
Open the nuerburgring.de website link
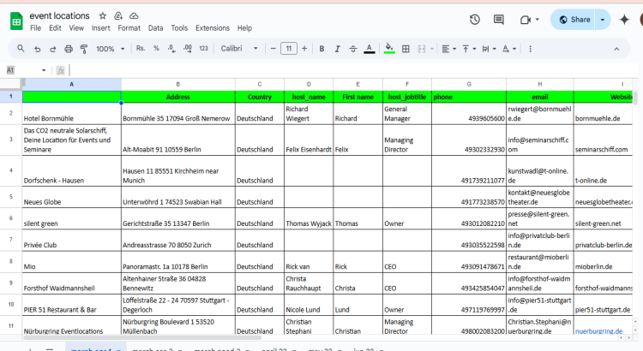tap(598, 331)
